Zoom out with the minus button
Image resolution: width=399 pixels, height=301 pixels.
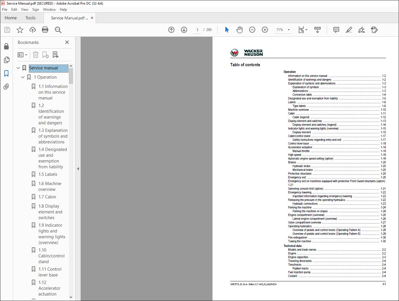click(x=252, y=30)
